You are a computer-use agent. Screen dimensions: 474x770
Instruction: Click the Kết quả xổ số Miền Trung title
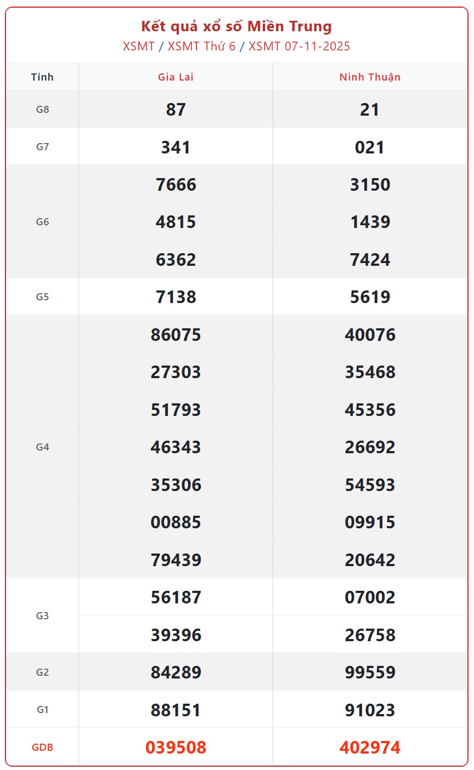tap(236, 26)
